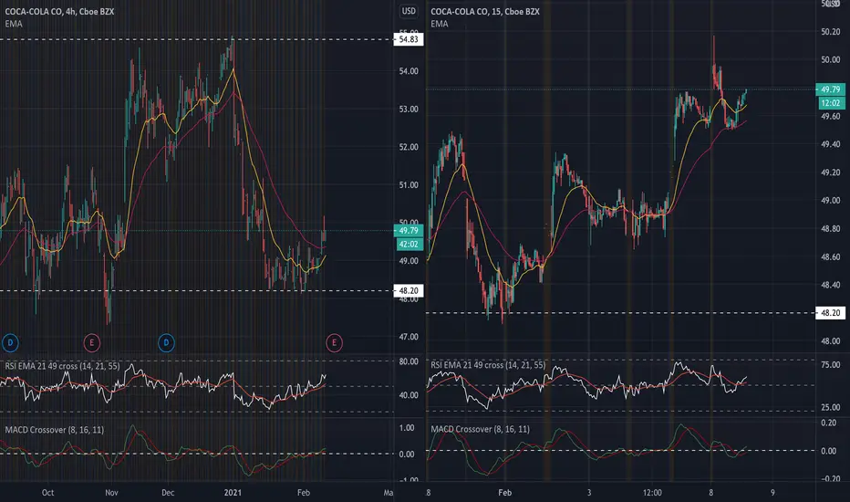
Task: Click 25.00 on the 15-minute RSI scale
Action: pos(831,407)
